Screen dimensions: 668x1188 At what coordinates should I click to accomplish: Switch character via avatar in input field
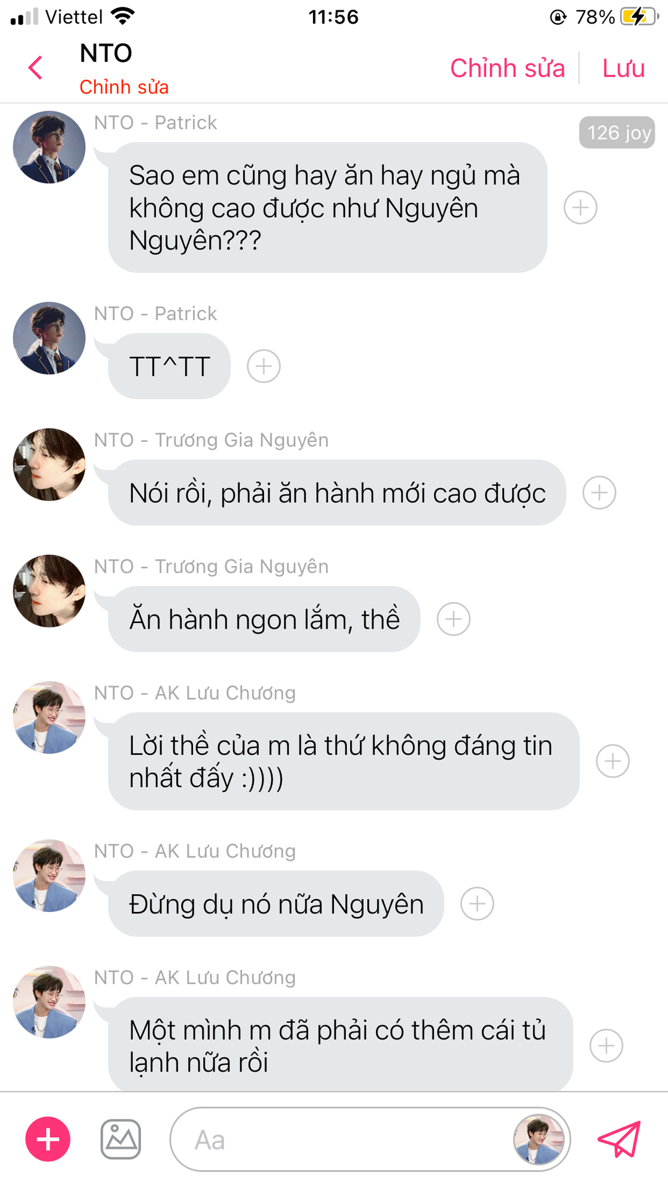539,1139
